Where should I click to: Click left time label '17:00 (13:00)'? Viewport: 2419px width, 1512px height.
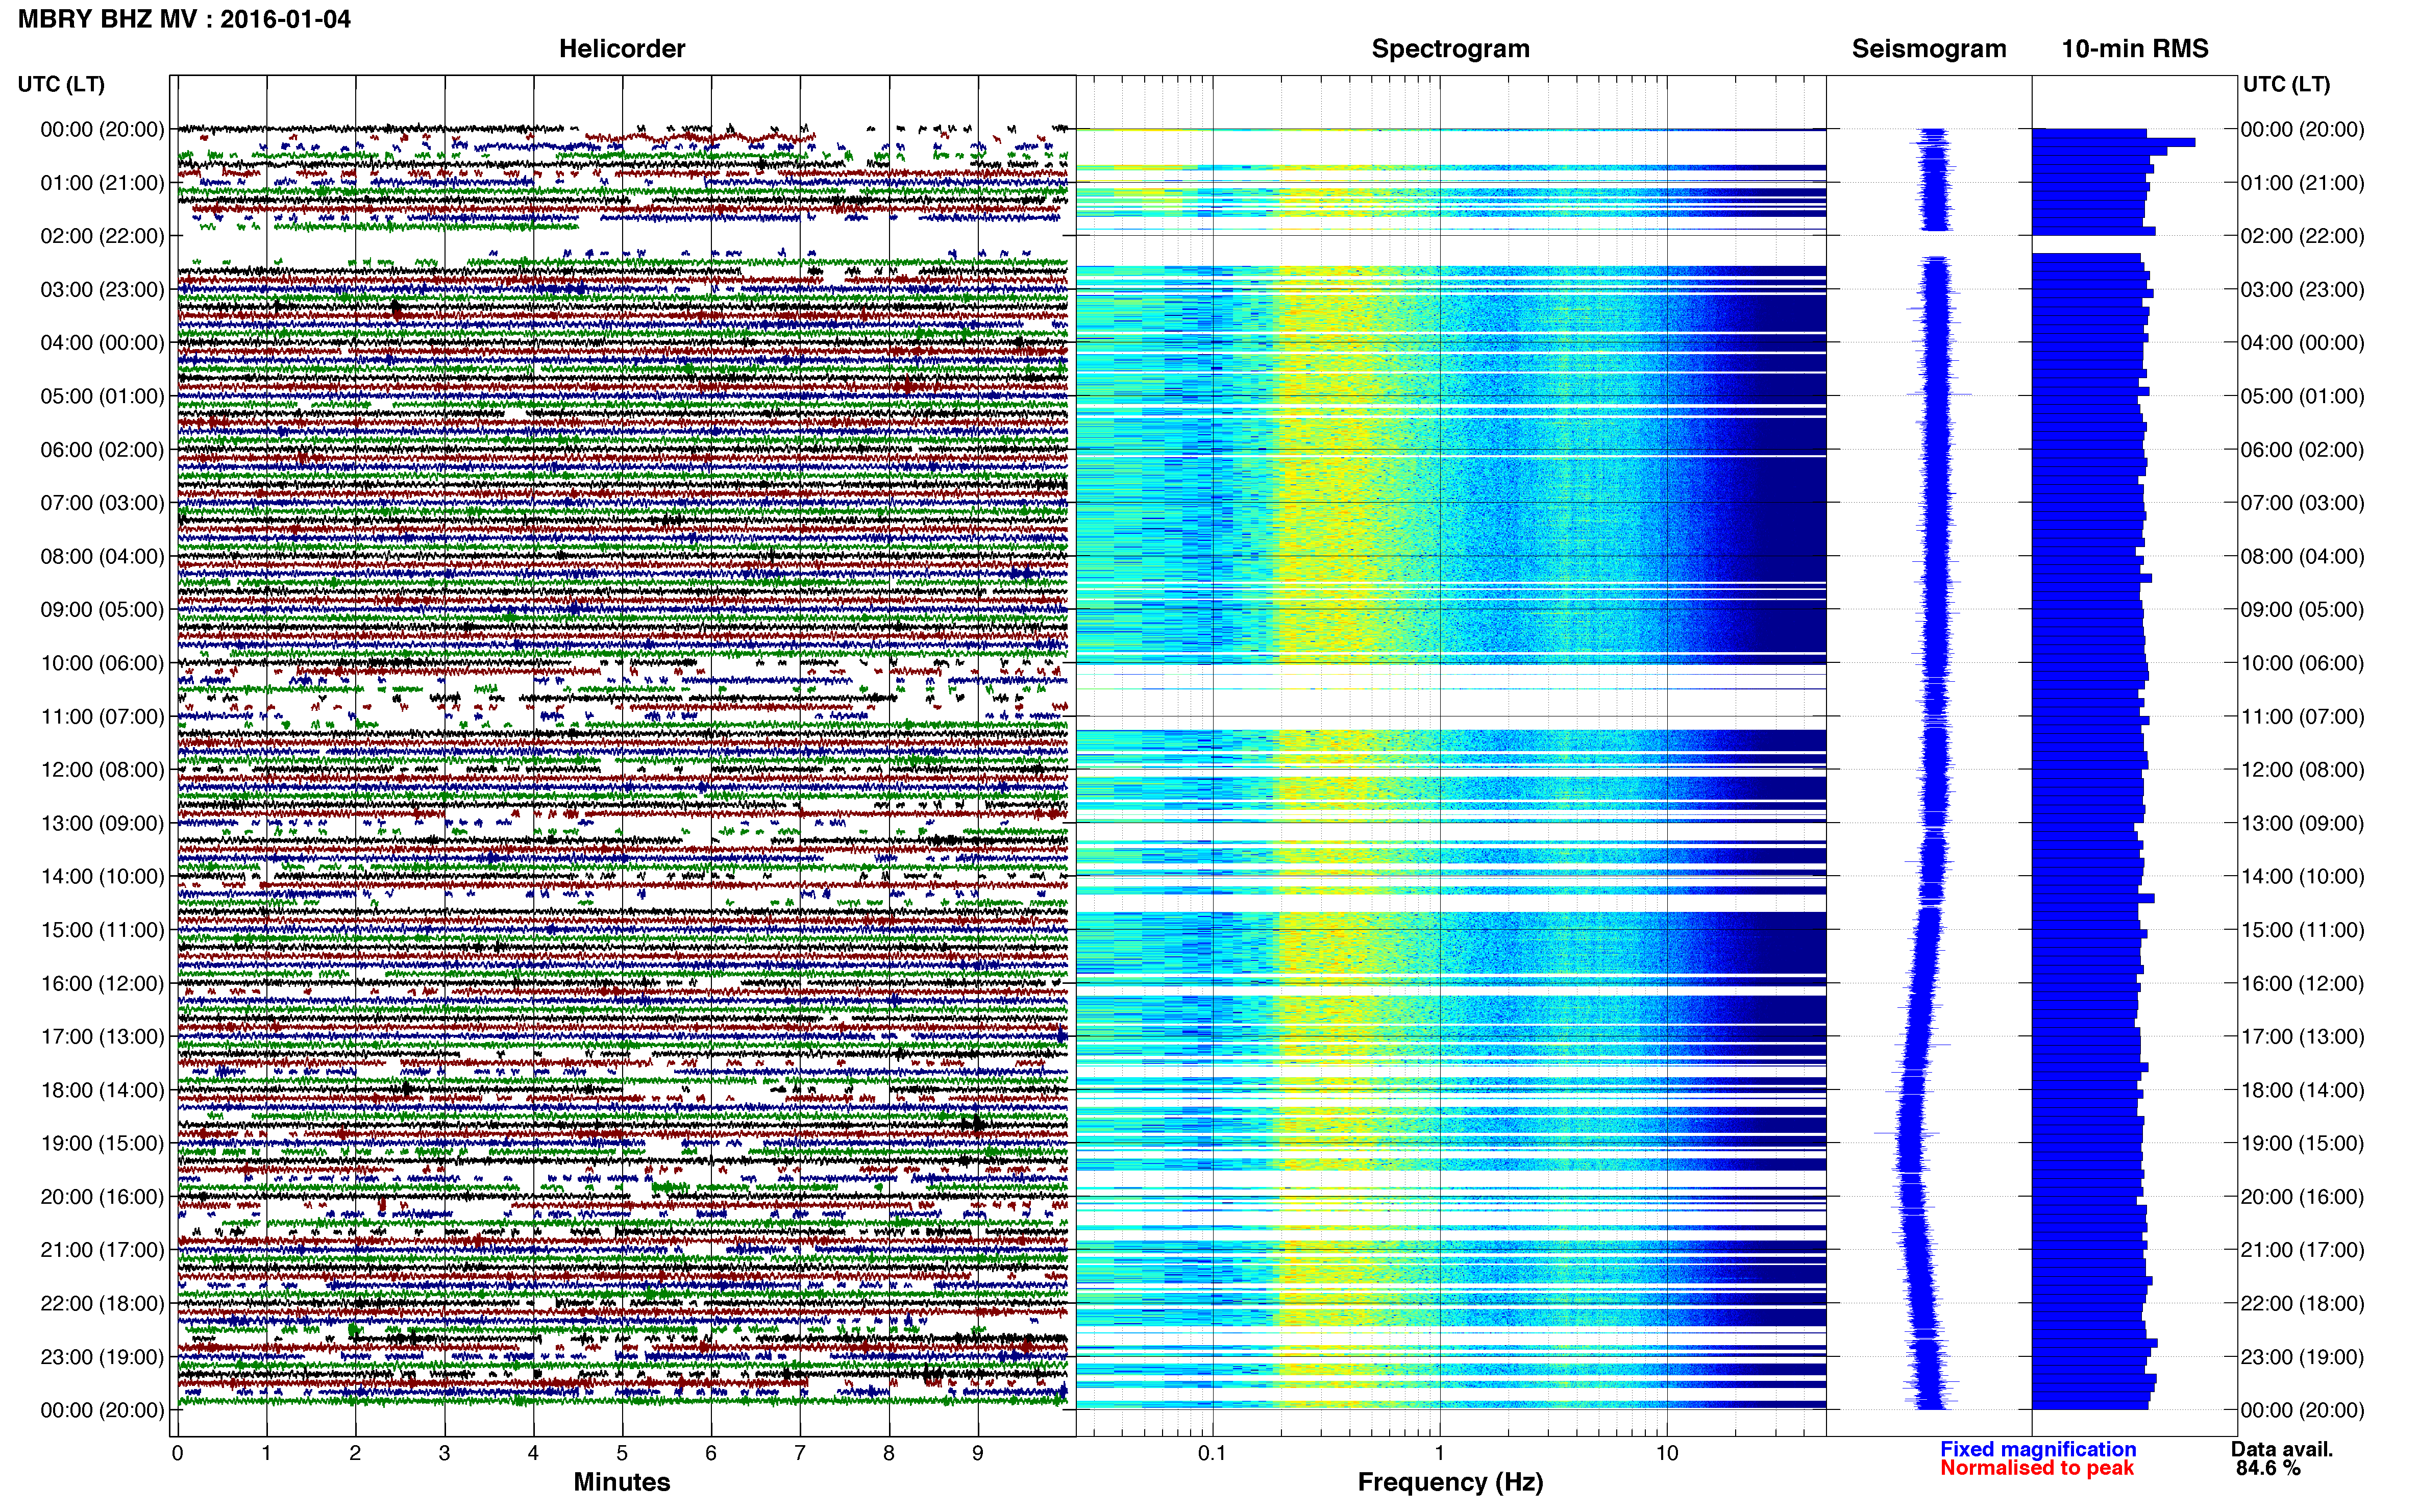(102, 1036)
